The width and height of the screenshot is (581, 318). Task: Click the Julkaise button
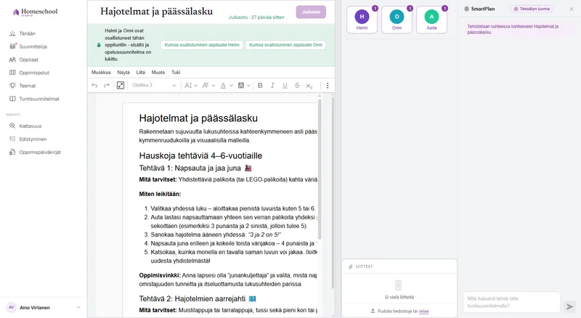coord(311,12)
